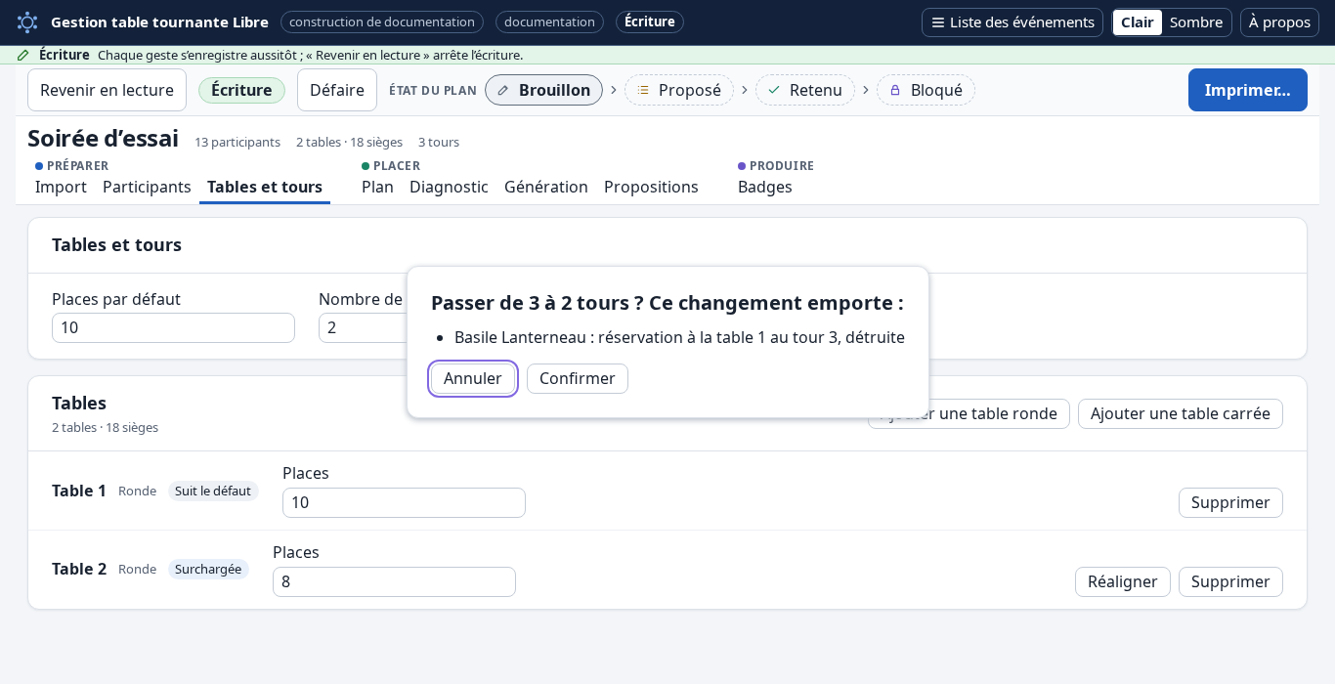Select the 'construction de documentation' breadcrumb pill
The image size is (1335, 684).
382,21
